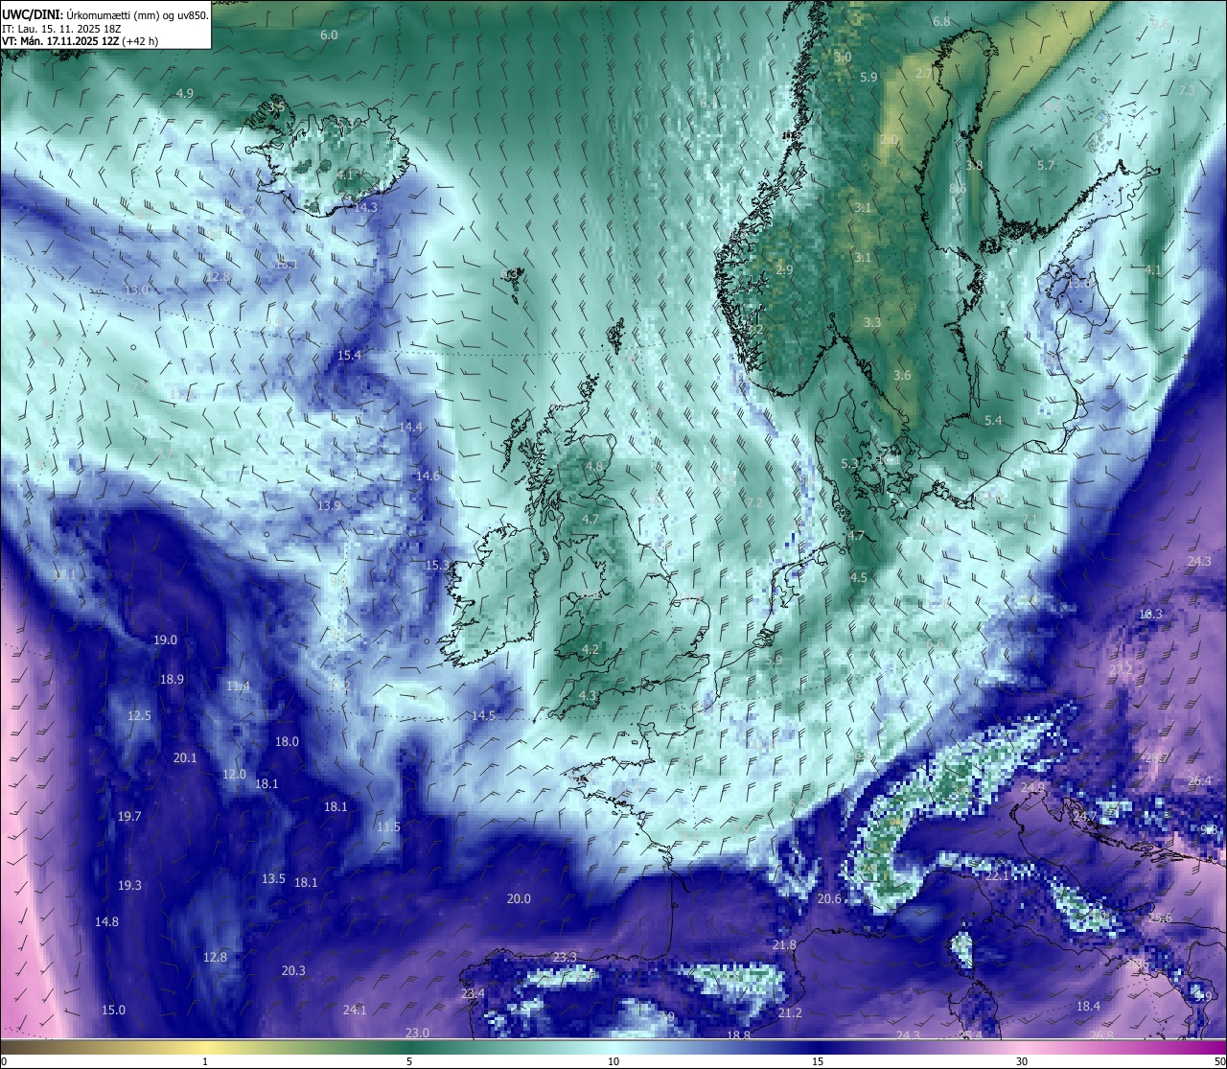Click the 18.0 map value

(x=287, y=741)
